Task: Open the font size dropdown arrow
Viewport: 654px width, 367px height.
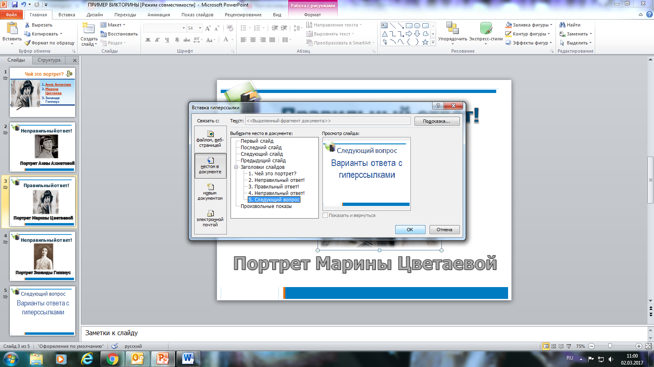Action: (x=200, y=28)
